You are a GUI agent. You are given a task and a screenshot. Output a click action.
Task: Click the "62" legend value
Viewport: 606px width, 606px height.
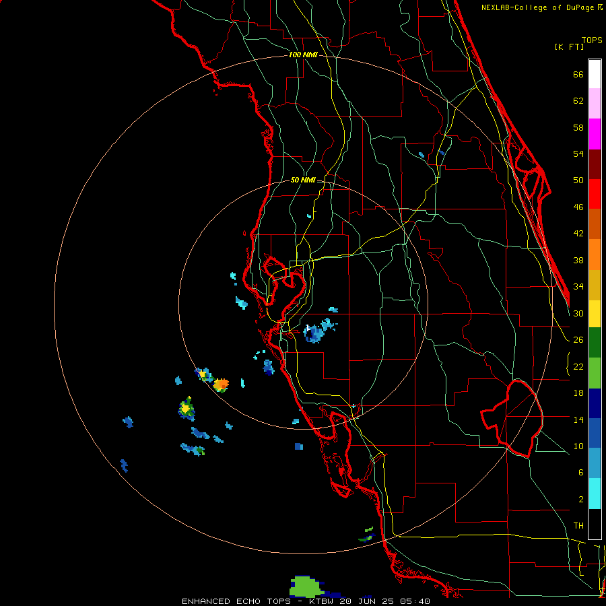[x=578, y=101]
